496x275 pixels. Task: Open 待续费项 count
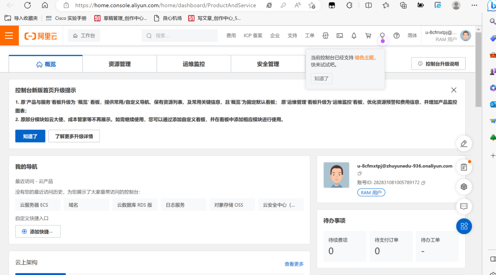pyautogui.click(x=331, y=251)
